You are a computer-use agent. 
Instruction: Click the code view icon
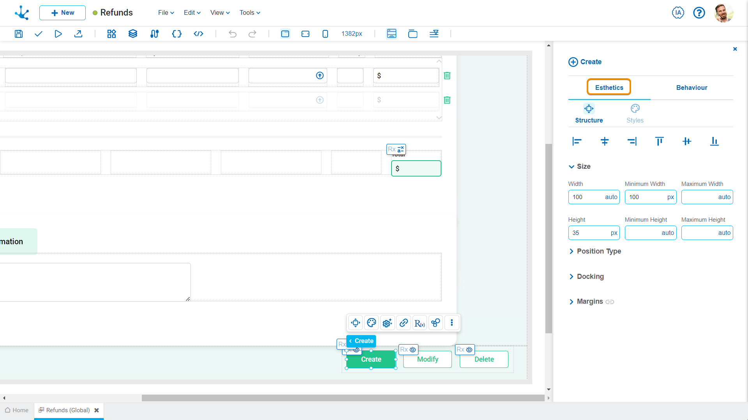(x=198, y=33)
